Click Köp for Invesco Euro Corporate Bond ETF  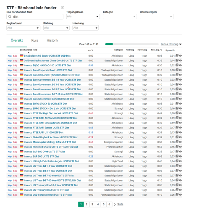pos(10,70)
